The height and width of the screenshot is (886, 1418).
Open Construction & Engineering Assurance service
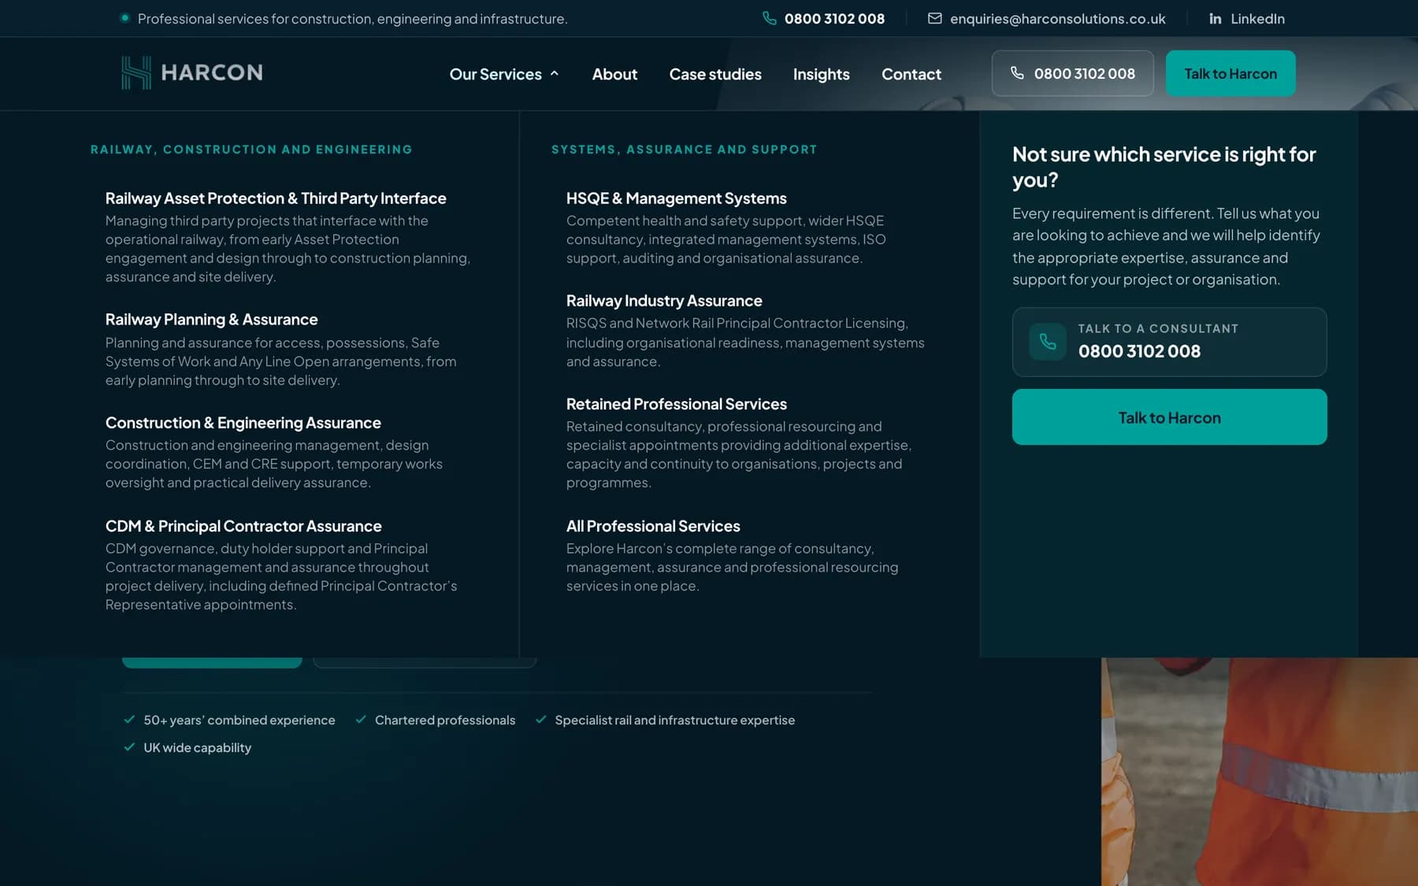243,423
